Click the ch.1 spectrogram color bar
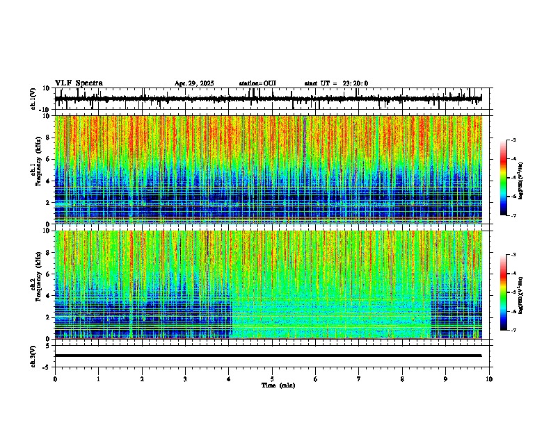Image resolution: width=551 pixels, height=425 pixels. coord(504,178)
